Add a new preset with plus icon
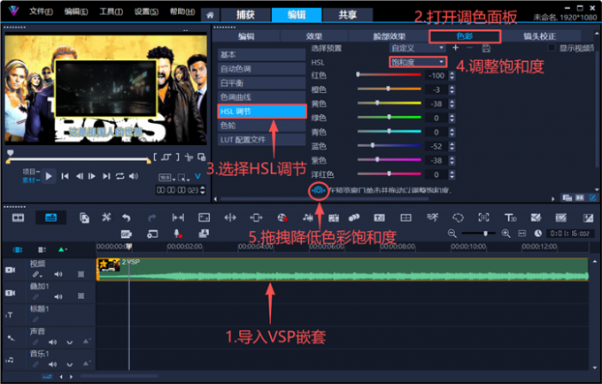This screenshot has width=602, height=384. click(456, 48)
